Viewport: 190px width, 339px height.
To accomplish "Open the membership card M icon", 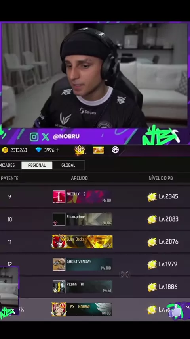I will (98, 150).
